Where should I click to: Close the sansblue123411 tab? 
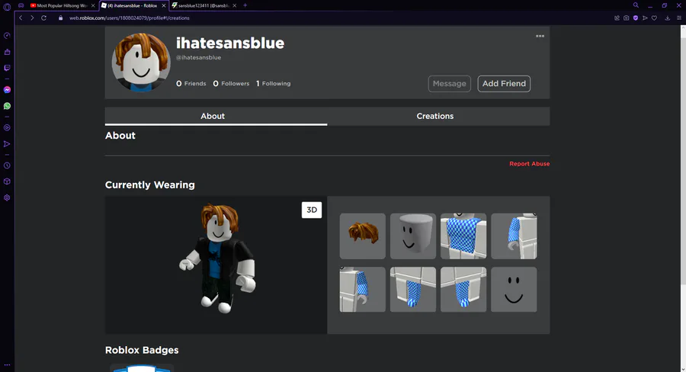[x=235, y=5]
